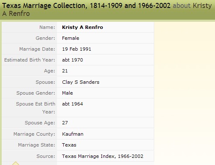Screen dimensions: 215x165
Task: Click the Texas Marriage Index source text
Action: click(x=103, y=156)
